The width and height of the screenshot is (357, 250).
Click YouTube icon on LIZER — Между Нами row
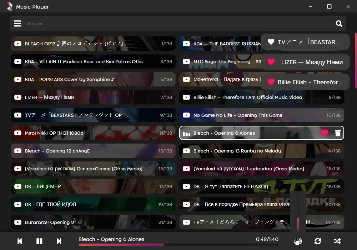coord(18,97)
